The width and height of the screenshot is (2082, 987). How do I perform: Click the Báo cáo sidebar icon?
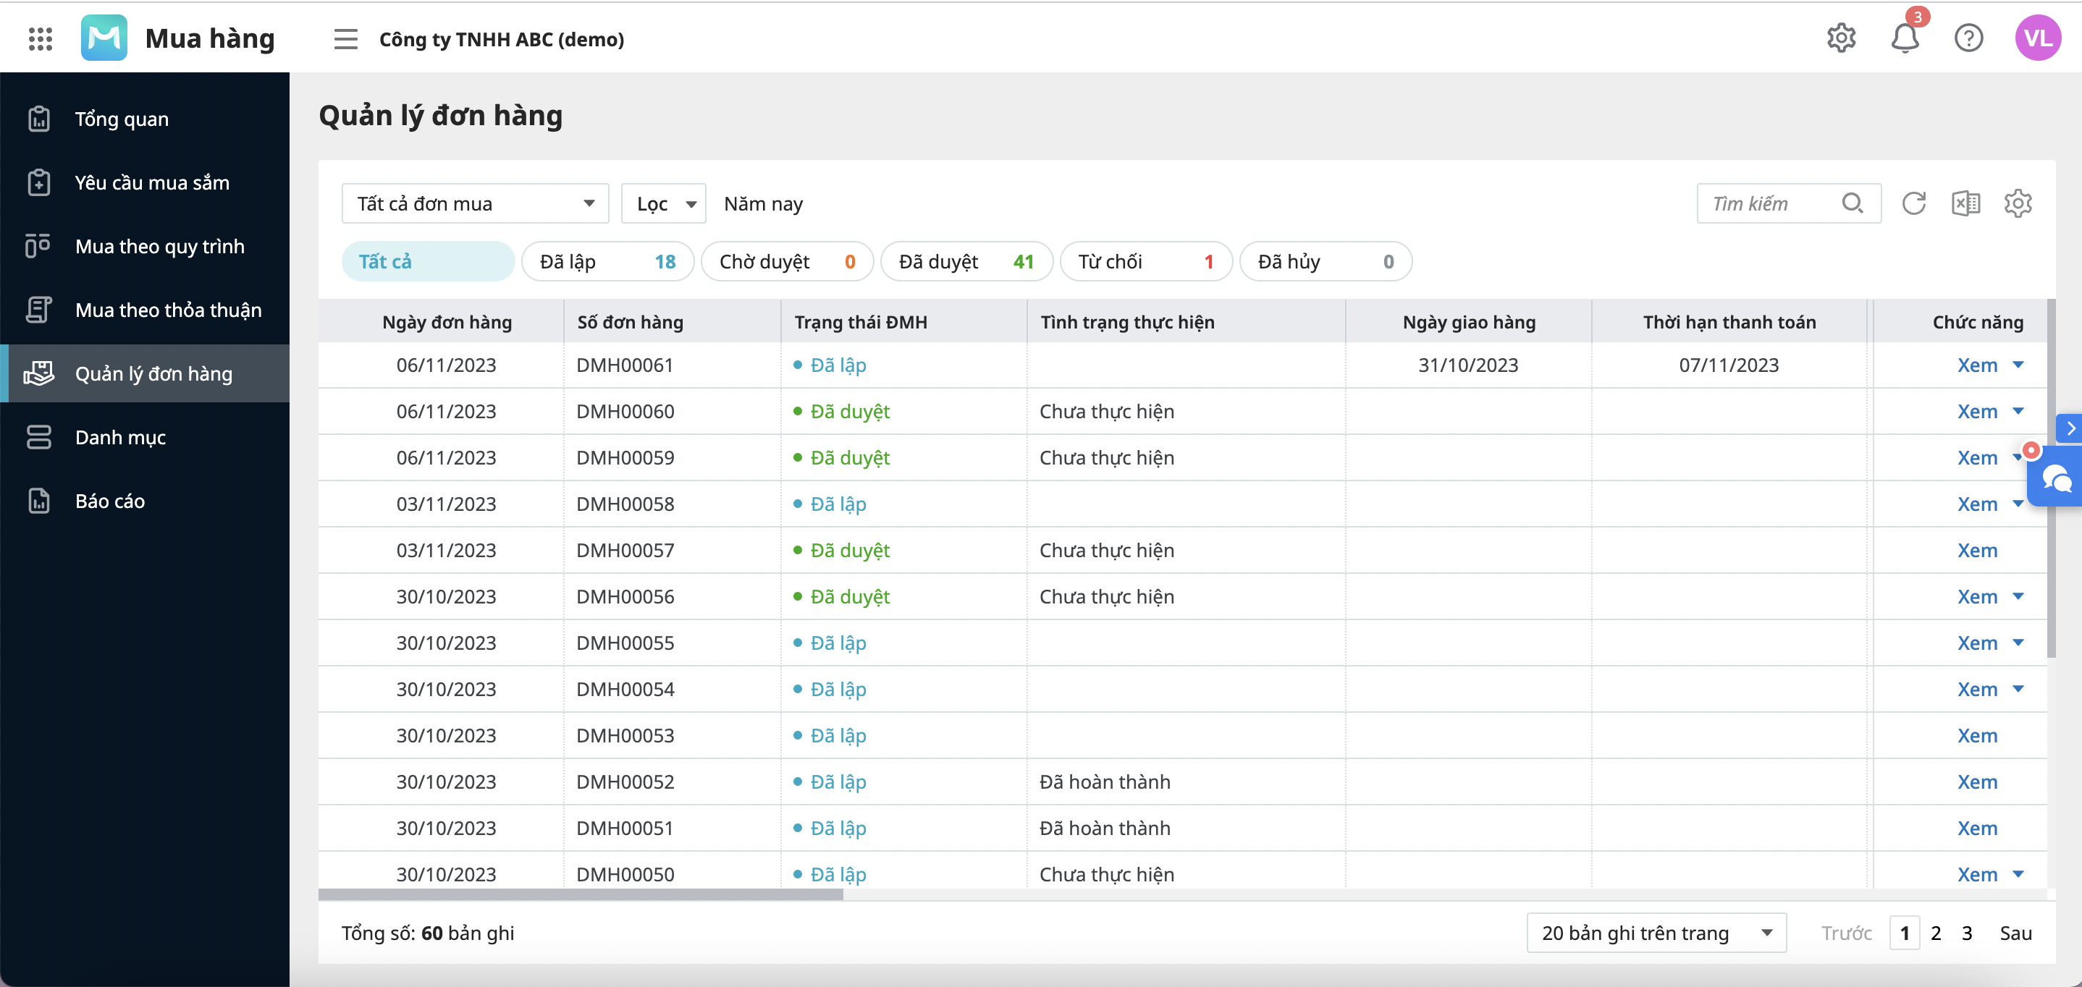coord(39,501)
